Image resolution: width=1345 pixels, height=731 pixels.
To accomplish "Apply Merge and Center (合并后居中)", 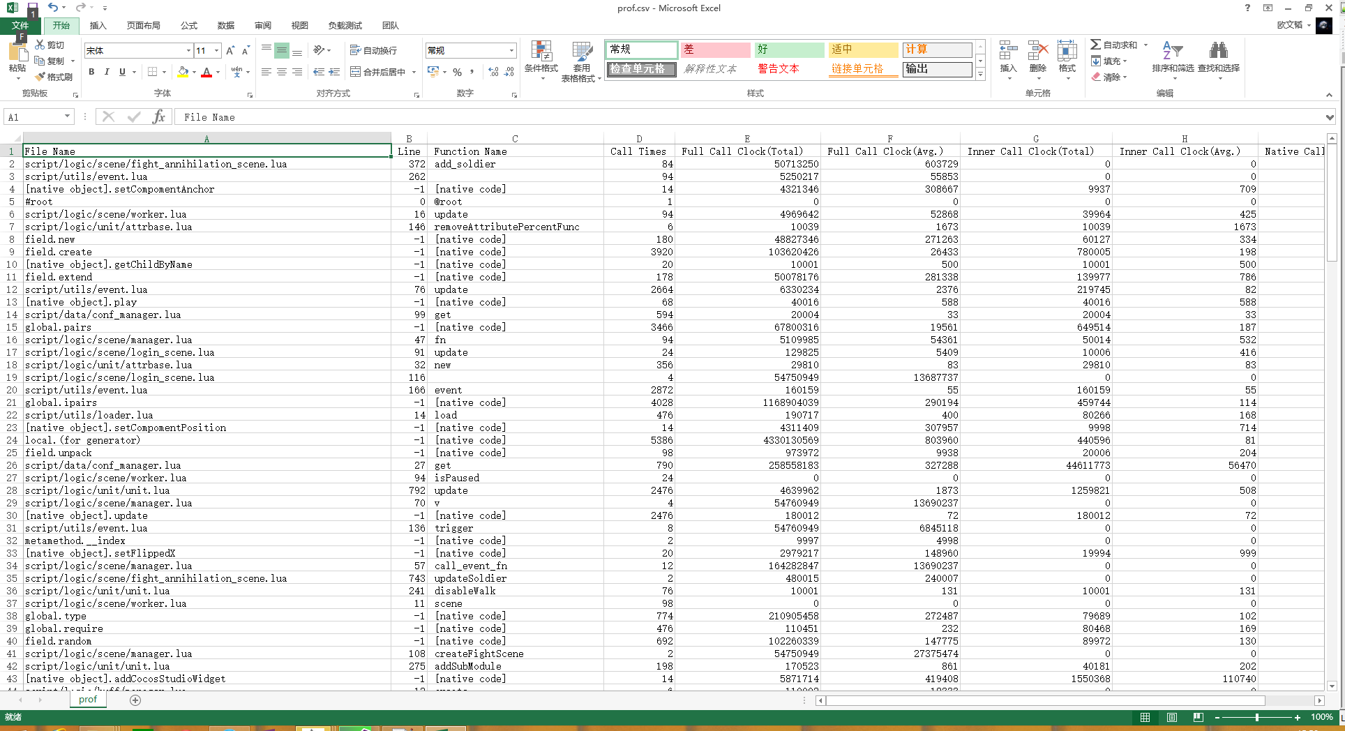I will click(x=377, y=72).
